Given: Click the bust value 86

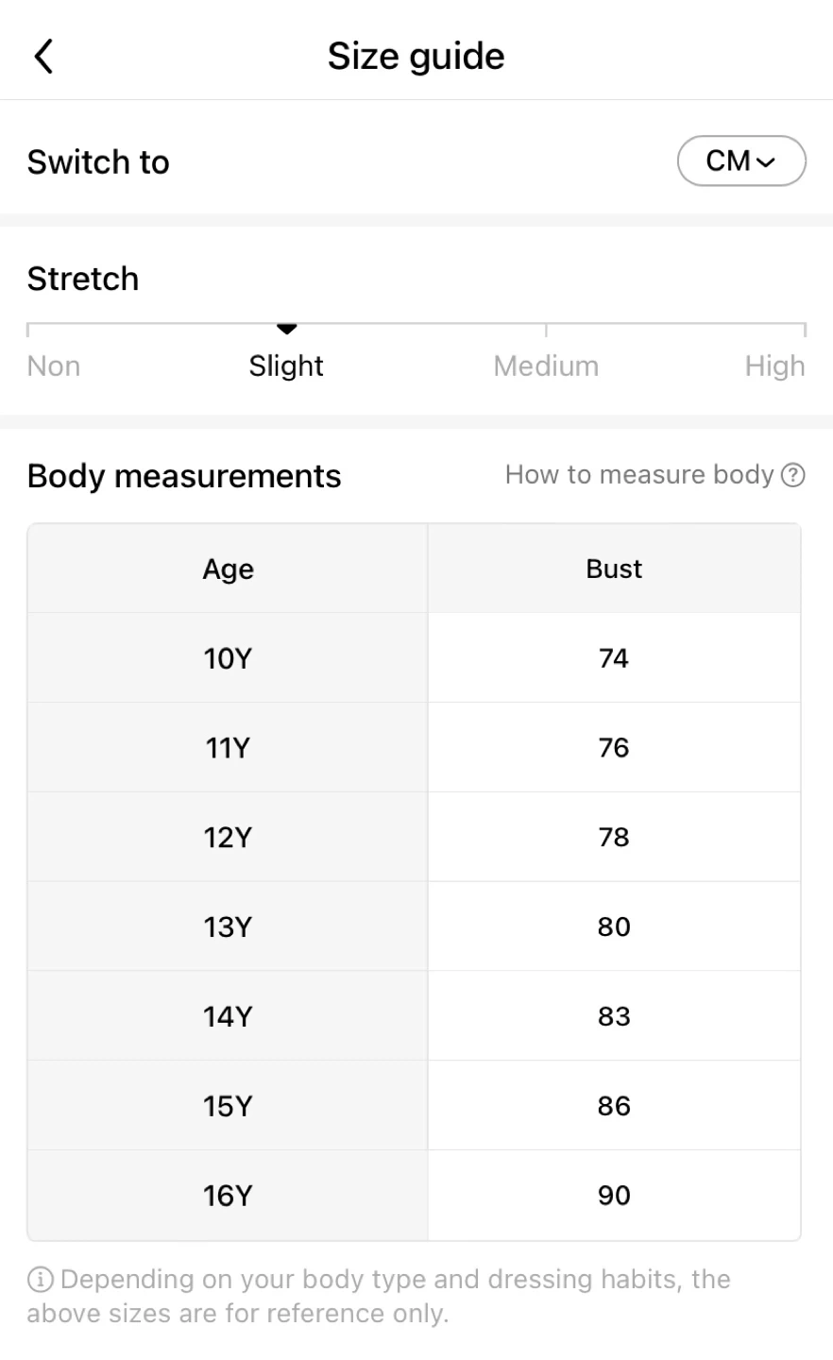Looking at the screenshot, I should point(614,1106).
